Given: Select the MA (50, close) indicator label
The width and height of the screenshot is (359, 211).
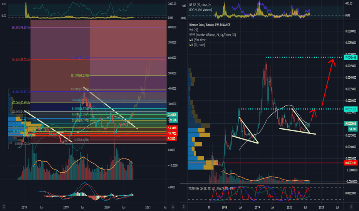Looking at the screenshot, I should (197, 45).
